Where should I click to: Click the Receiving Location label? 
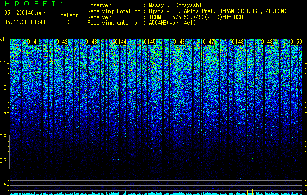coord(114,11)
